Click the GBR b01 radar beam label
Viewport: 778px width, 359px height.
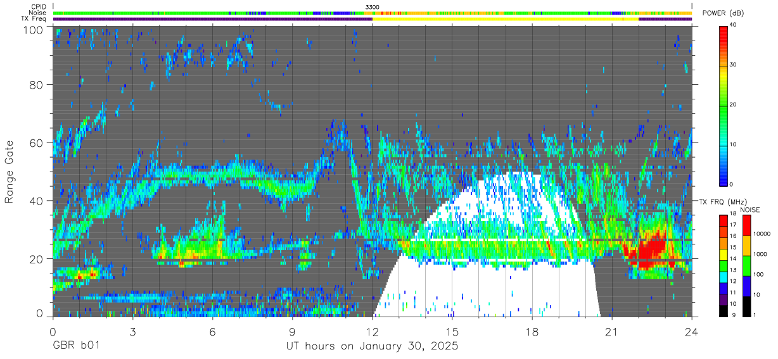[76, 346]
